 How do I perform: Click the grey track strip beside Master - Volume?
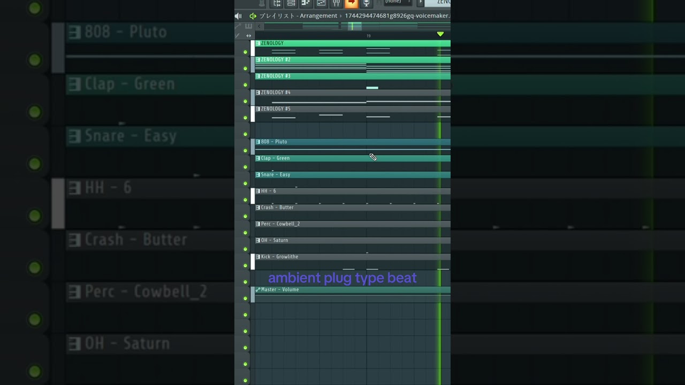pyautogui.click(x=253, y=295)
